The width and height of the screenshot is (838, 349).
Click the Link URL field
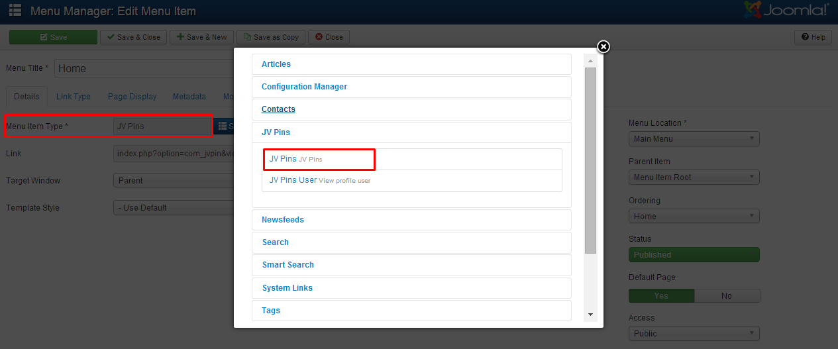coord(174,154)
